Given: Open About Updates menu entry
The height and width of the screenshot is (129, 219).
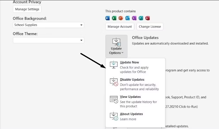Looking at the screenshot, I should (x=131, y=114).
